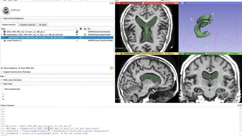Click the Filter input field
This screenshot has height=136, width=242.
[60, 76]
